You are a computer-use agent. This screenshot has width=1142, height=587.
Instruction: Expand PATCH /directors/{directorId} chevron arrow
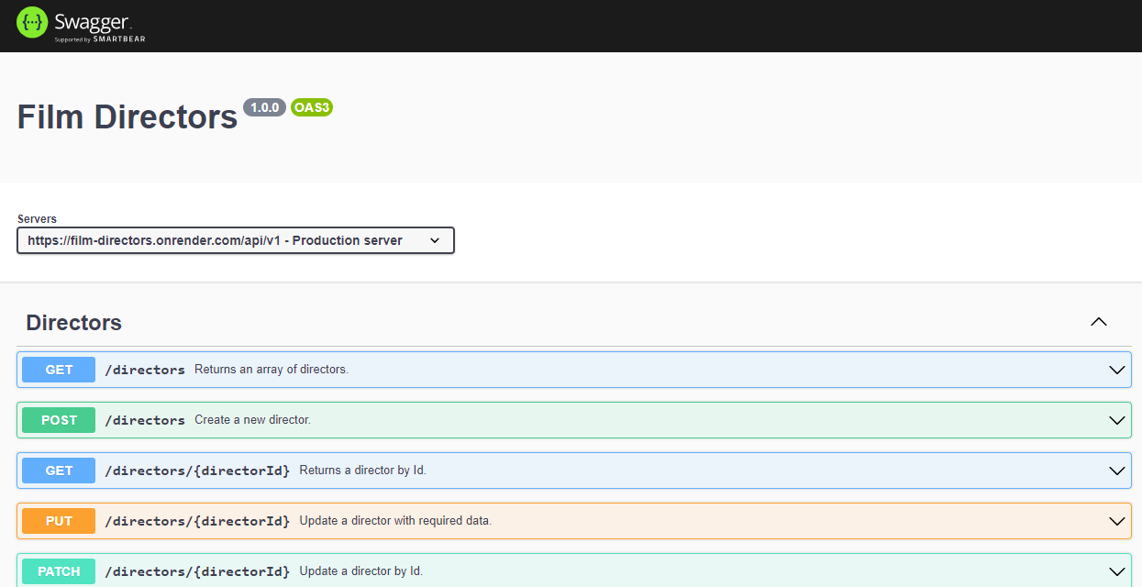coord(1116,571)
